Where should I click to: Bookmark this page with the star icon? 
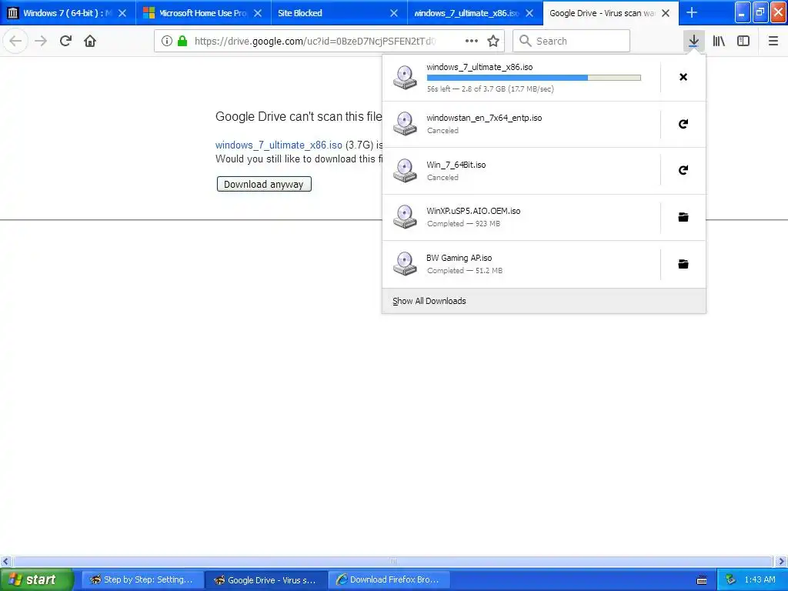493,41
